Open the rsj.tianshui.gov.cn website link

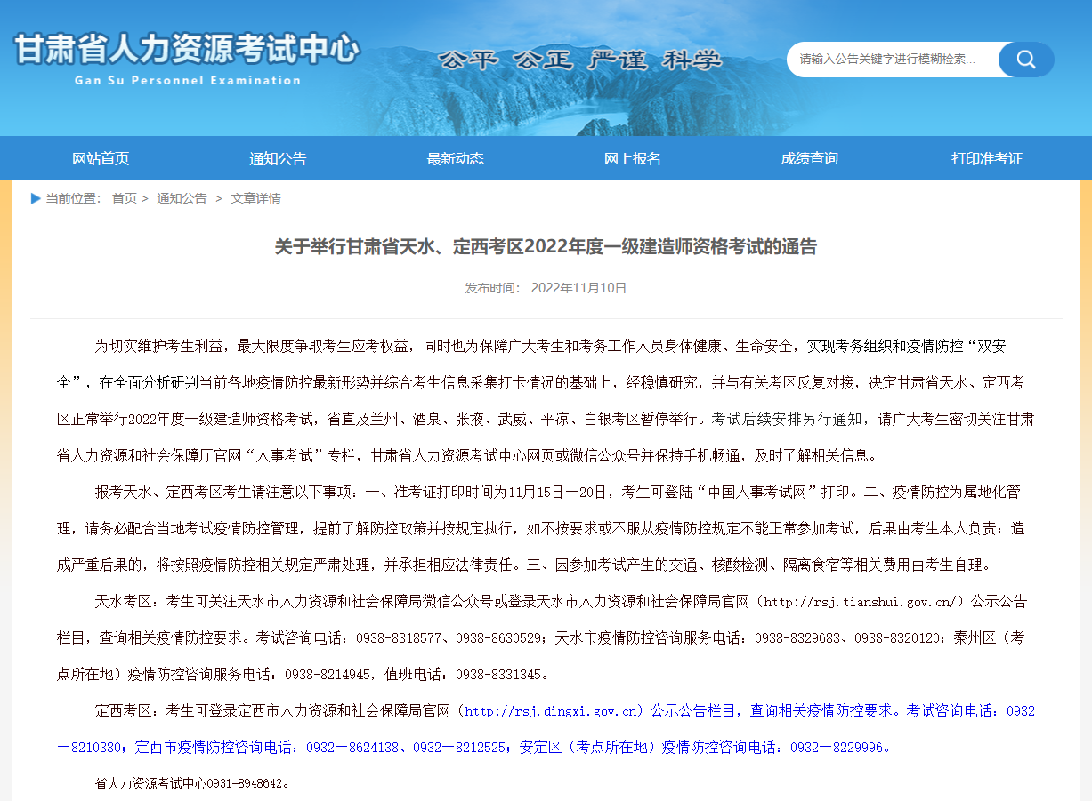coord(861,602)
